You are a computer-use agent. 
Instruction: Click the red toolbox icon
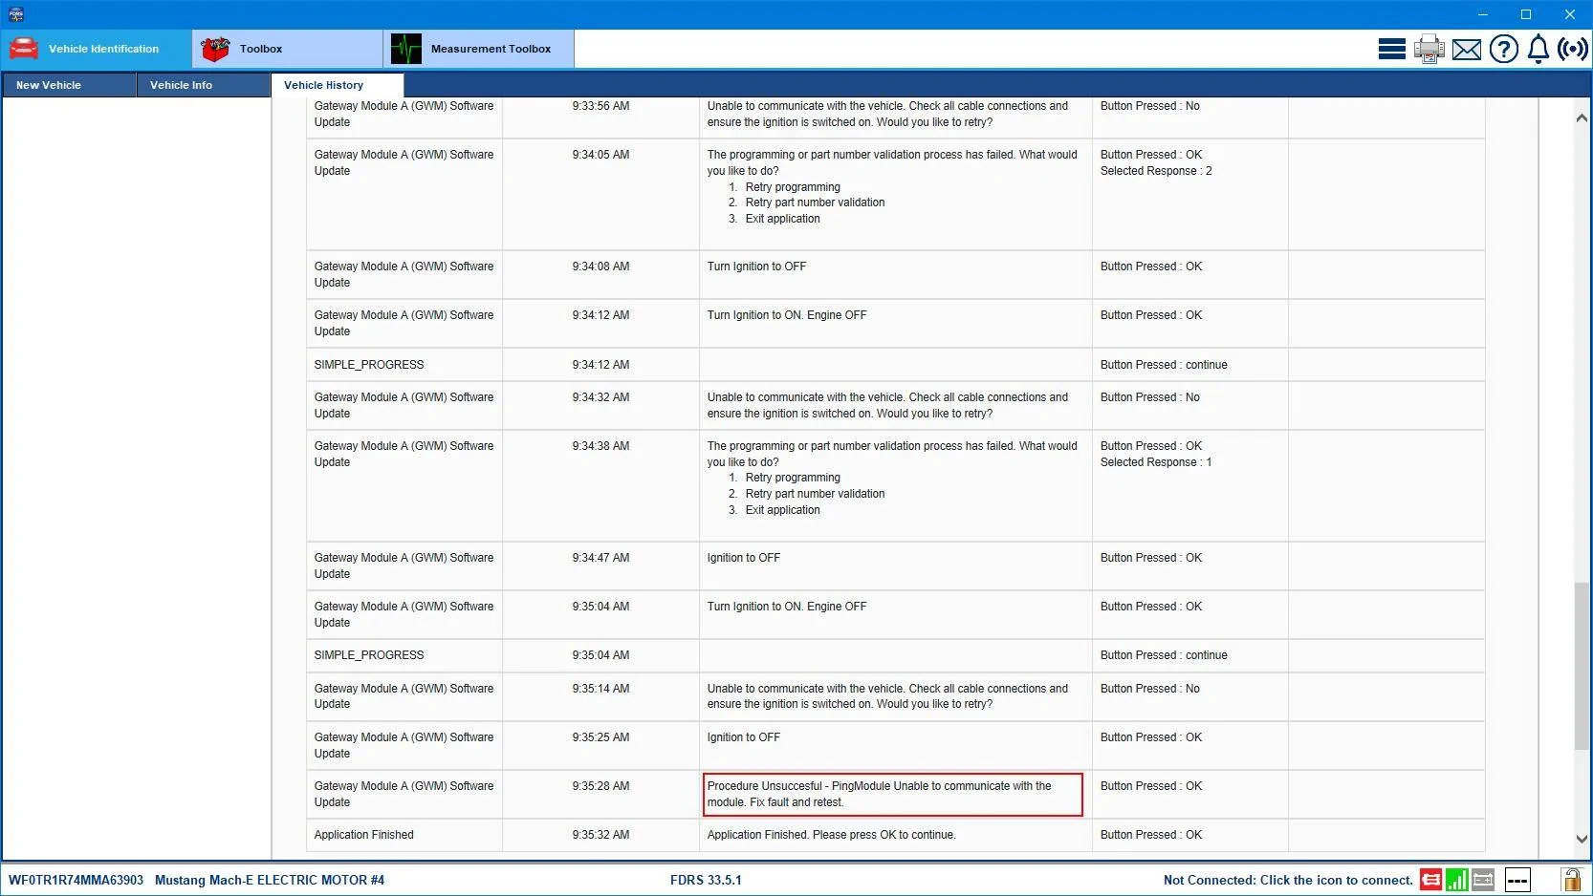coord(215,49)
